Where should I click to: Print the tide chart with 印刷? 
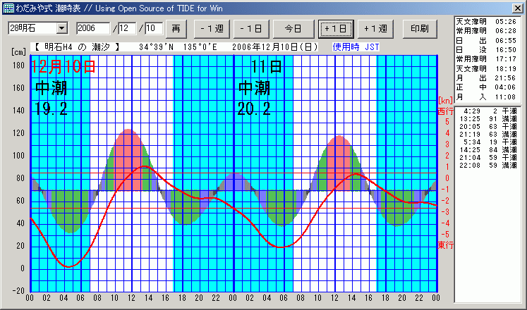(x=419, y=28)
